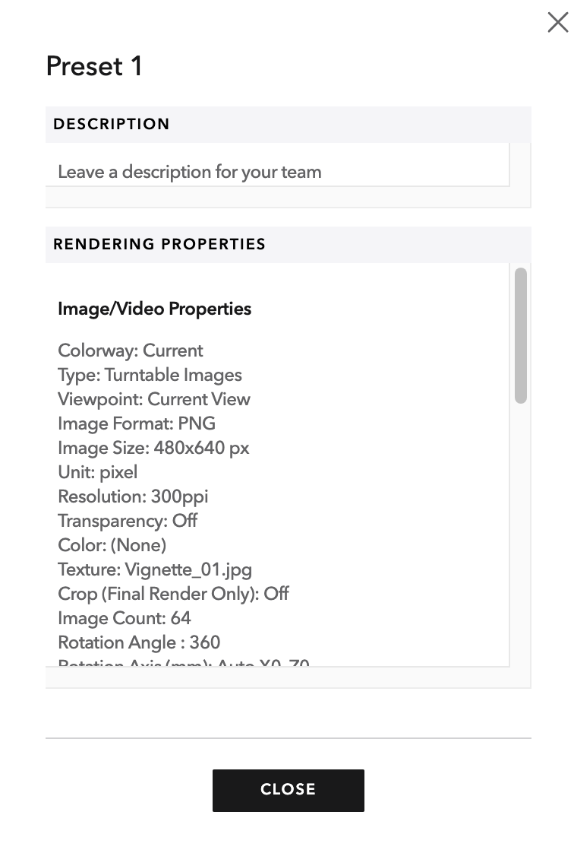Click the Image/Video Properties heading

point(155,309)
